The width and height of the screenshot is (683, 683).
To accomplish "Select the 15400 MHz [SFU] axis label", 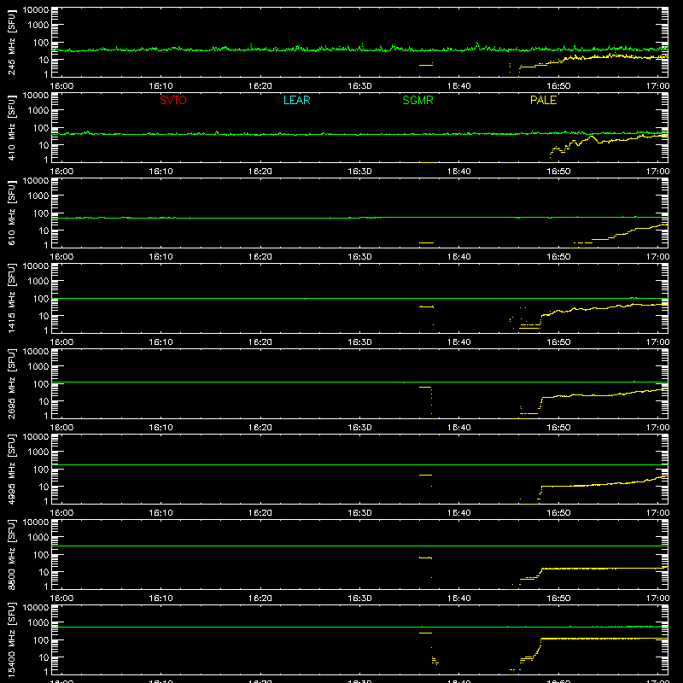I will click(x=12, y=640).
